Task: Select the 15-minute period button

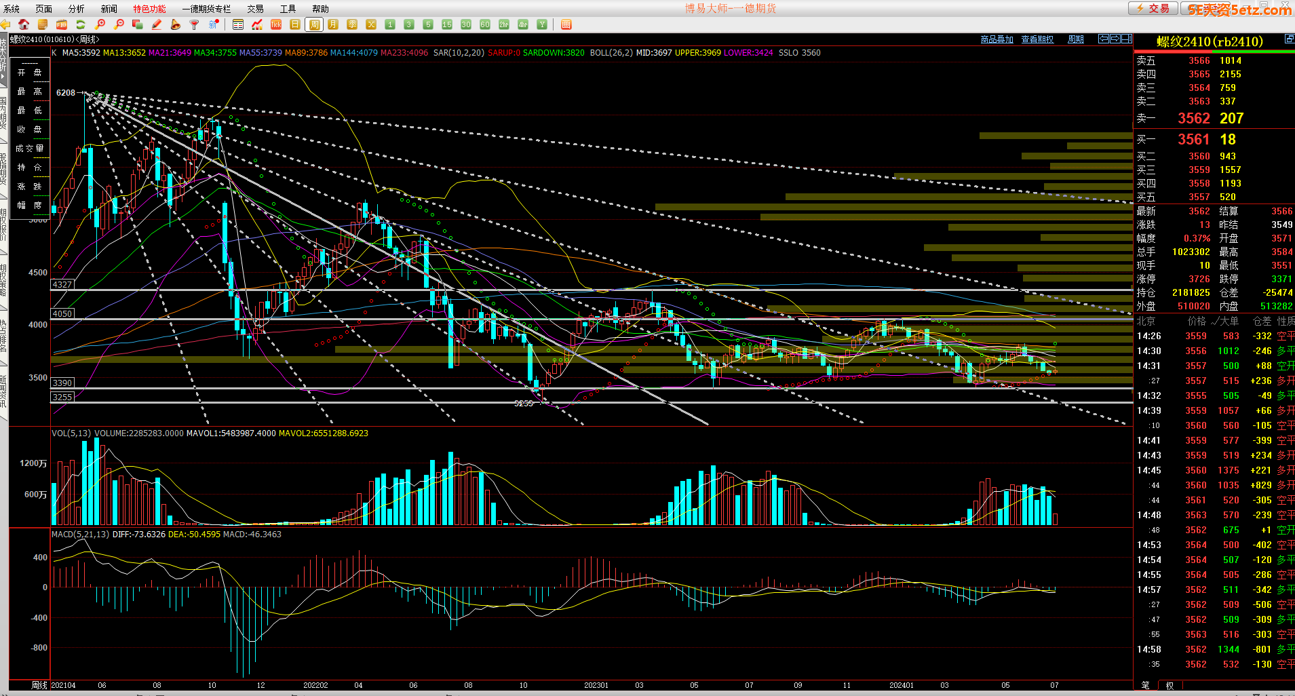Action: pyautogui.click(x=447, y=24)
